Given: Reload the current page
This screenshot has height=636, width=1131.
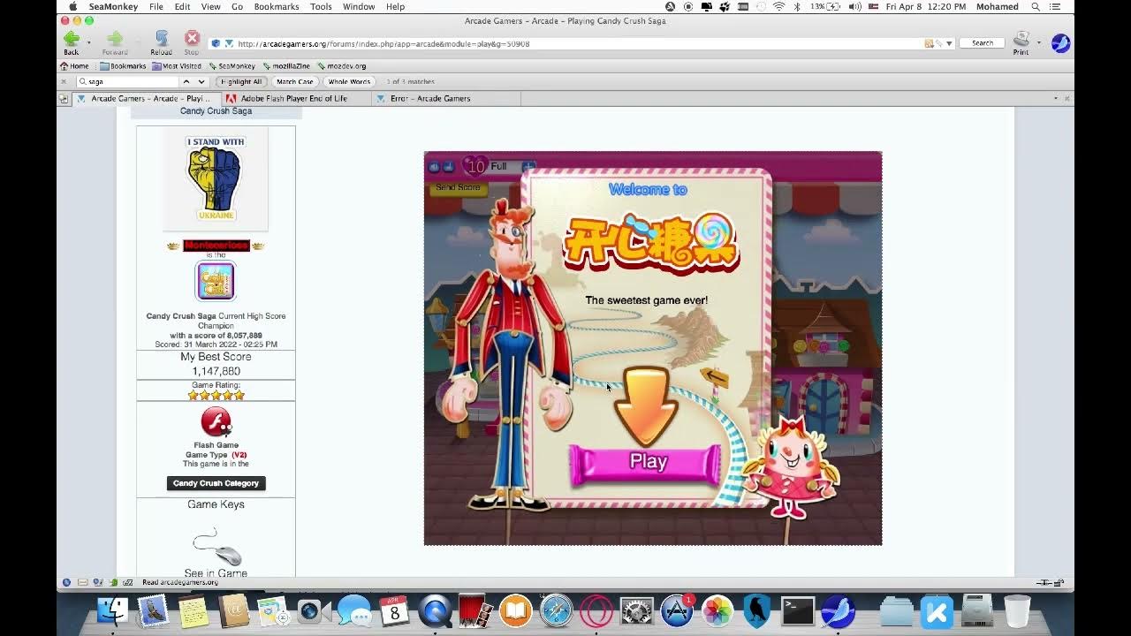Looking at the screenshot, I should 161,41.
